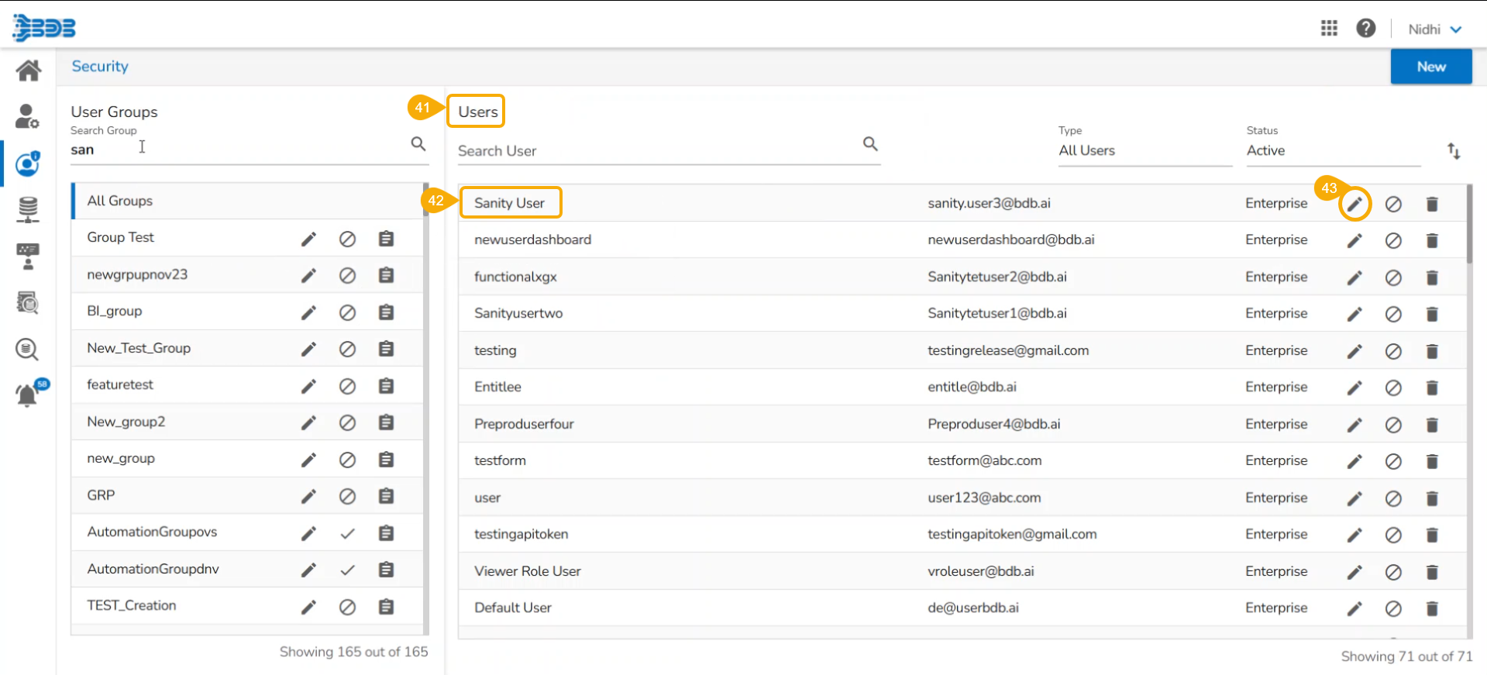The height and width of the screenshot is (675, 1487).
Task: Click the apps grid icon
Action: [1329, 29]
